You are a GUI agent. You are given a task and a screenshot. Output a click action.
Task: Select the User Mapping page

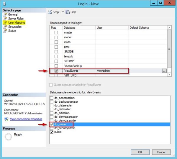click(16, 23)
